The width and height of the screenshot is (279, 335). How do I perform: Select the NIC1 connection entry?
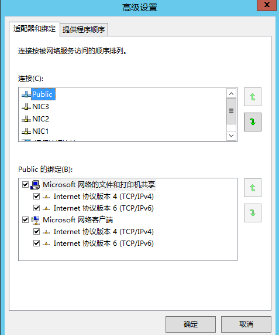[x=40, y=131]
